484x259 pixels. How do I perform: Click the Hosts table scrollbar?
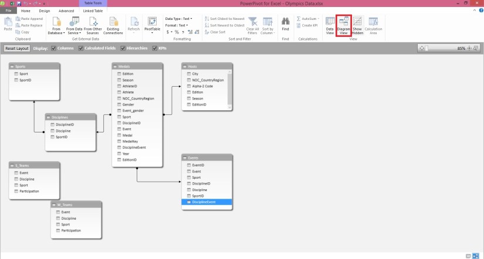click(229, 90)
